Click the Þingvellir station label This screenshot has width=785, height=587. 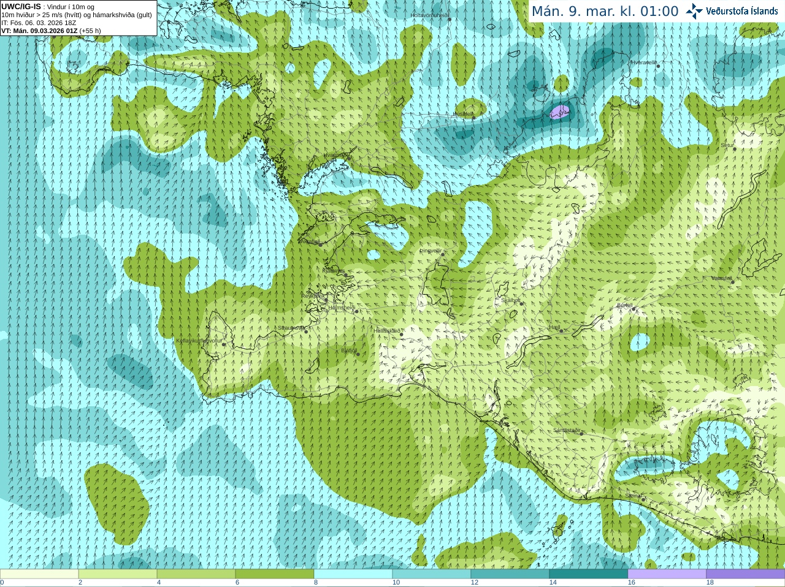point(431,251)
